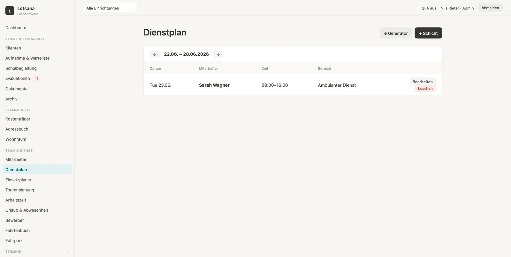511x257 pixels.
Task: Open Adressbuch in the sidebar
Action: (37, 129)
